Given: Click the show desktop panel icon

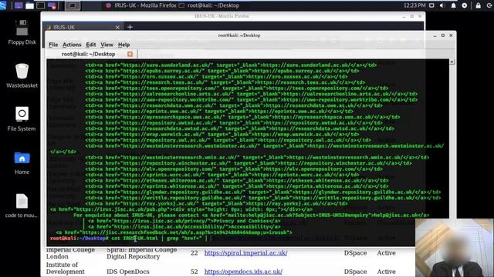Looking at the screenshot, I should pyautogui.click(x=19, y=5).
